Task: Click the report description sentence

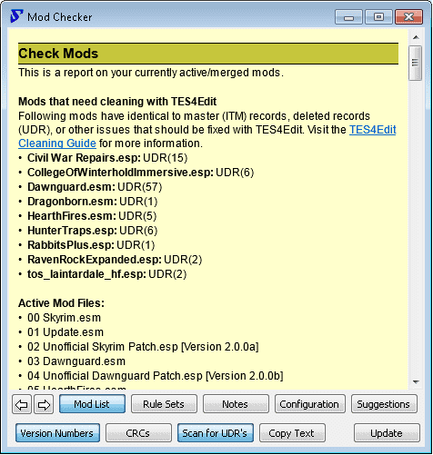Action: point(151,73)
